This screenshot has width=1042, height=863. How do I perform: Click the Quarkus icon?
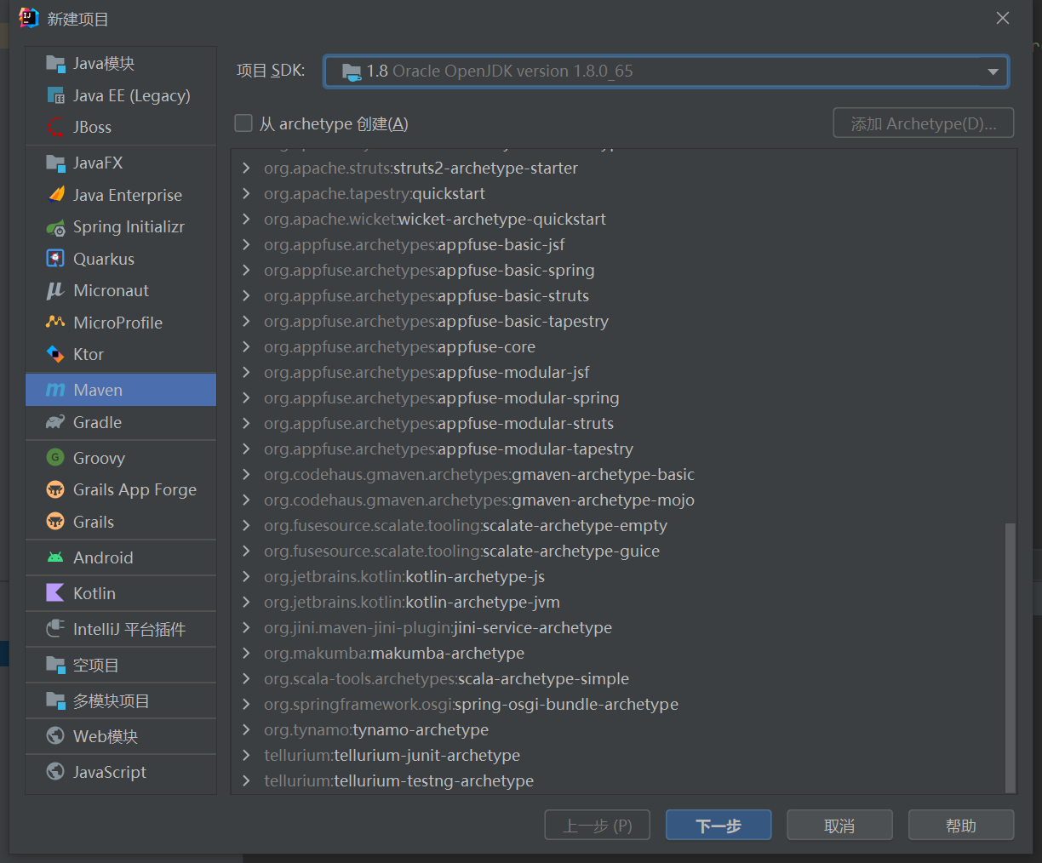pos(55,259)
